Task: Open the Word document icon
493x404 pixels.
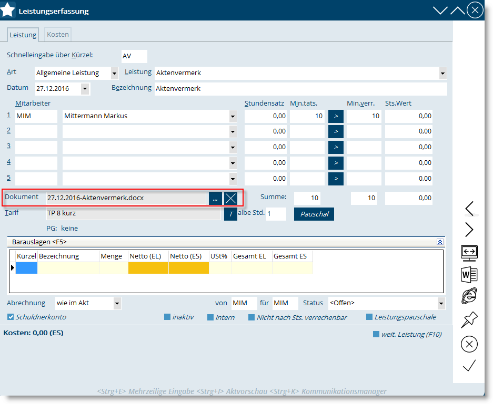Action: point(469,275)
